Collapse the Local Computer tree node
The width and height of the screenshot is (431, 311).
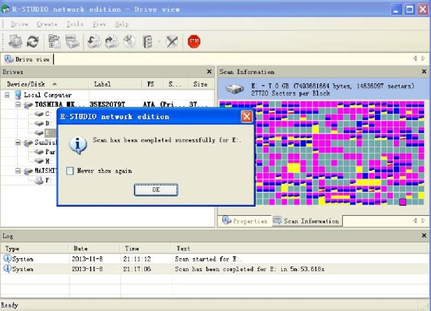pyautogui.click(x=7, y=95)
